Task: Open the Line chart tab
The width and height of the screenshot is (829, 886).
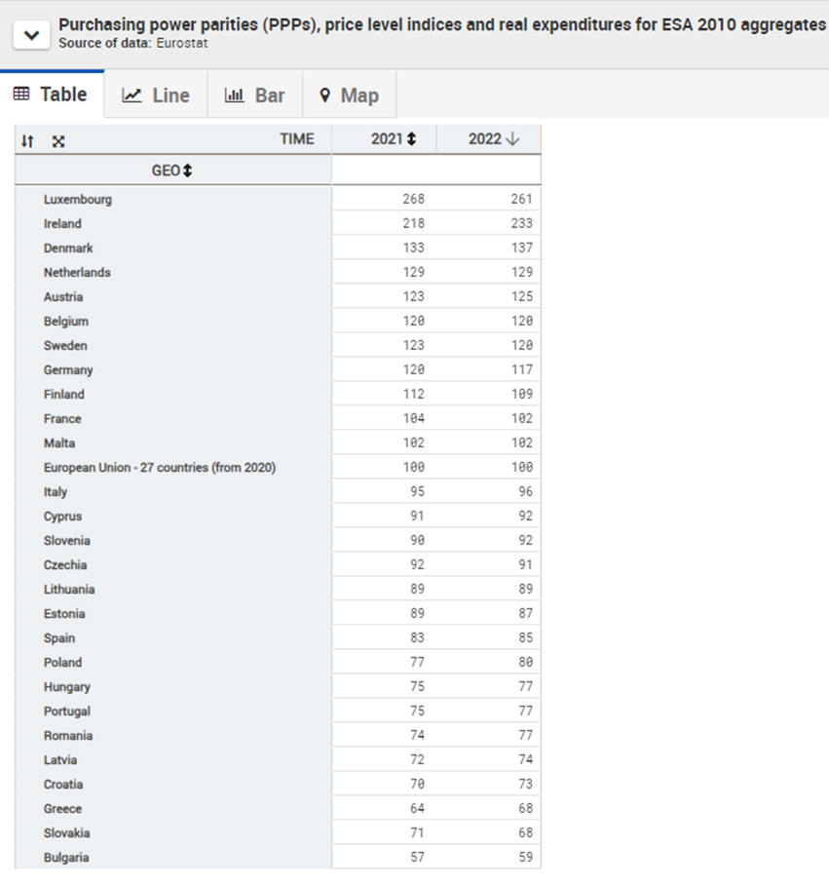Action: coord(156,96)
